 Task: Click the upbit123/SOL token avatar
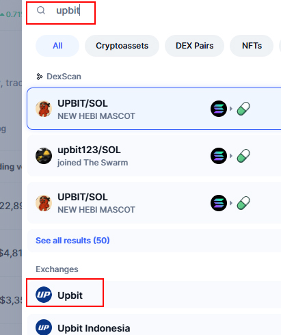click(x=44, y=156)
